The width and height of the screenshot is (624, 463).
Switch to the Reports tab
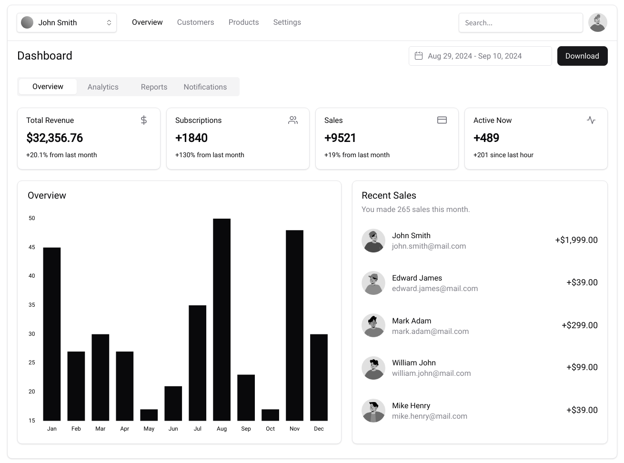[154, 87]
